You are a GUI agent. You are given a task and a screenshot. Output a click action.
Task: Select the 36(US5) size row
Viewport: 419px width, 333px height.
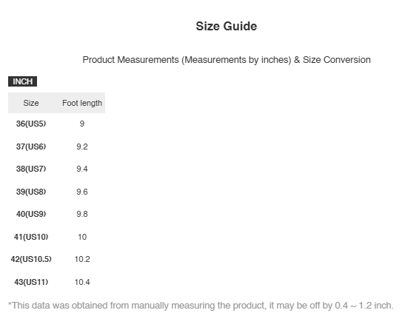(57, 124)
